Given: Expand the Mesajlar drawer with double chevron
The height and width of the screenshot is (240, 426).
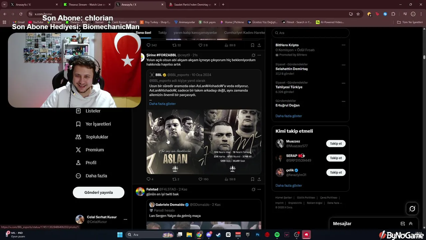Looking at the screenshot, I should coord(411,224).
